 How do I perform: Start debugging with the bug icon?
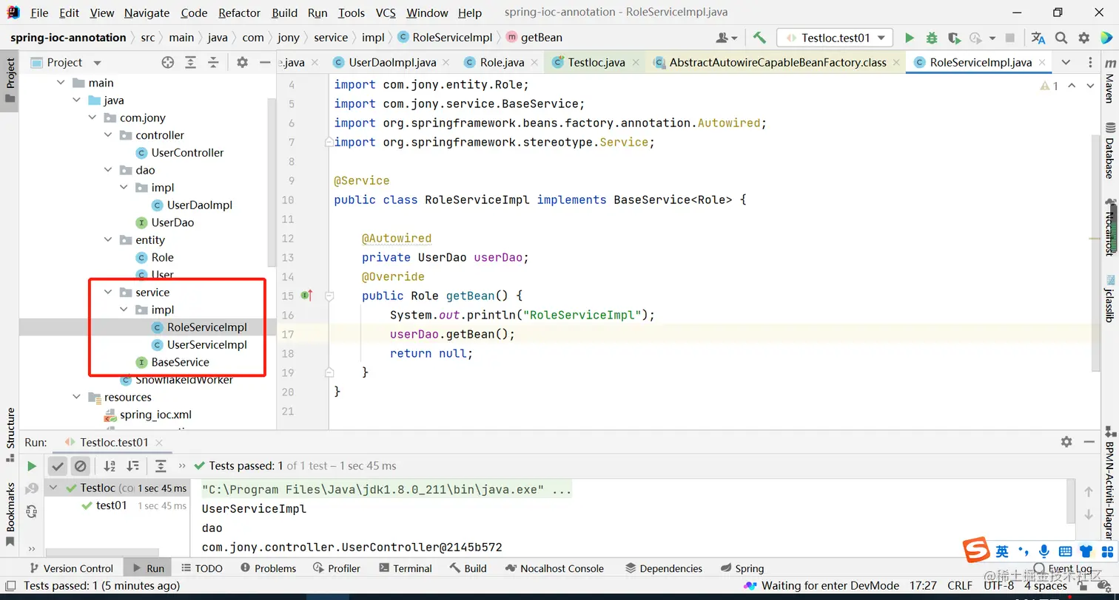click(x=932, y=38)
